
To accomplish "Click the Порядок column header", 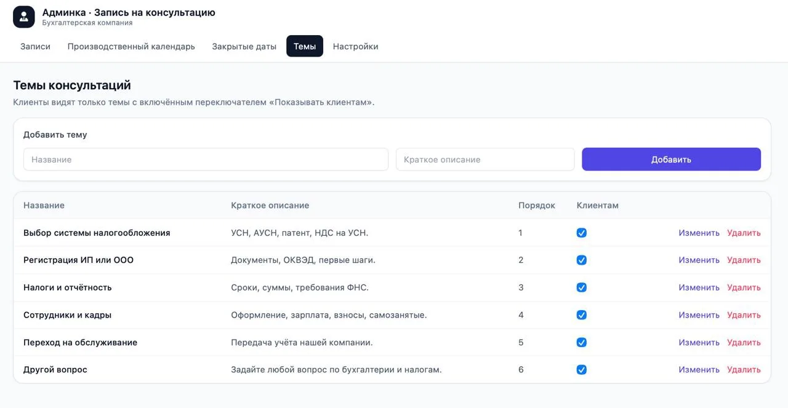I will point(537,206).
